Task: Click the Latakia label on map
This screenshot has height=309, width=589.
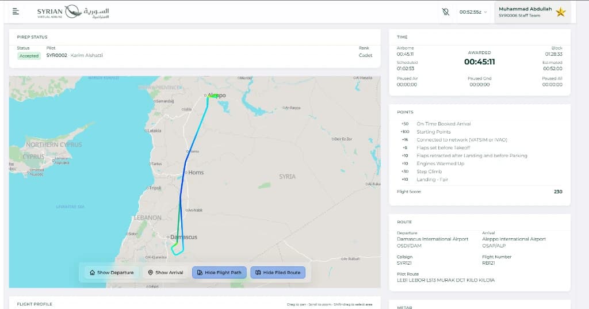Action: click(x=154, y=131)
